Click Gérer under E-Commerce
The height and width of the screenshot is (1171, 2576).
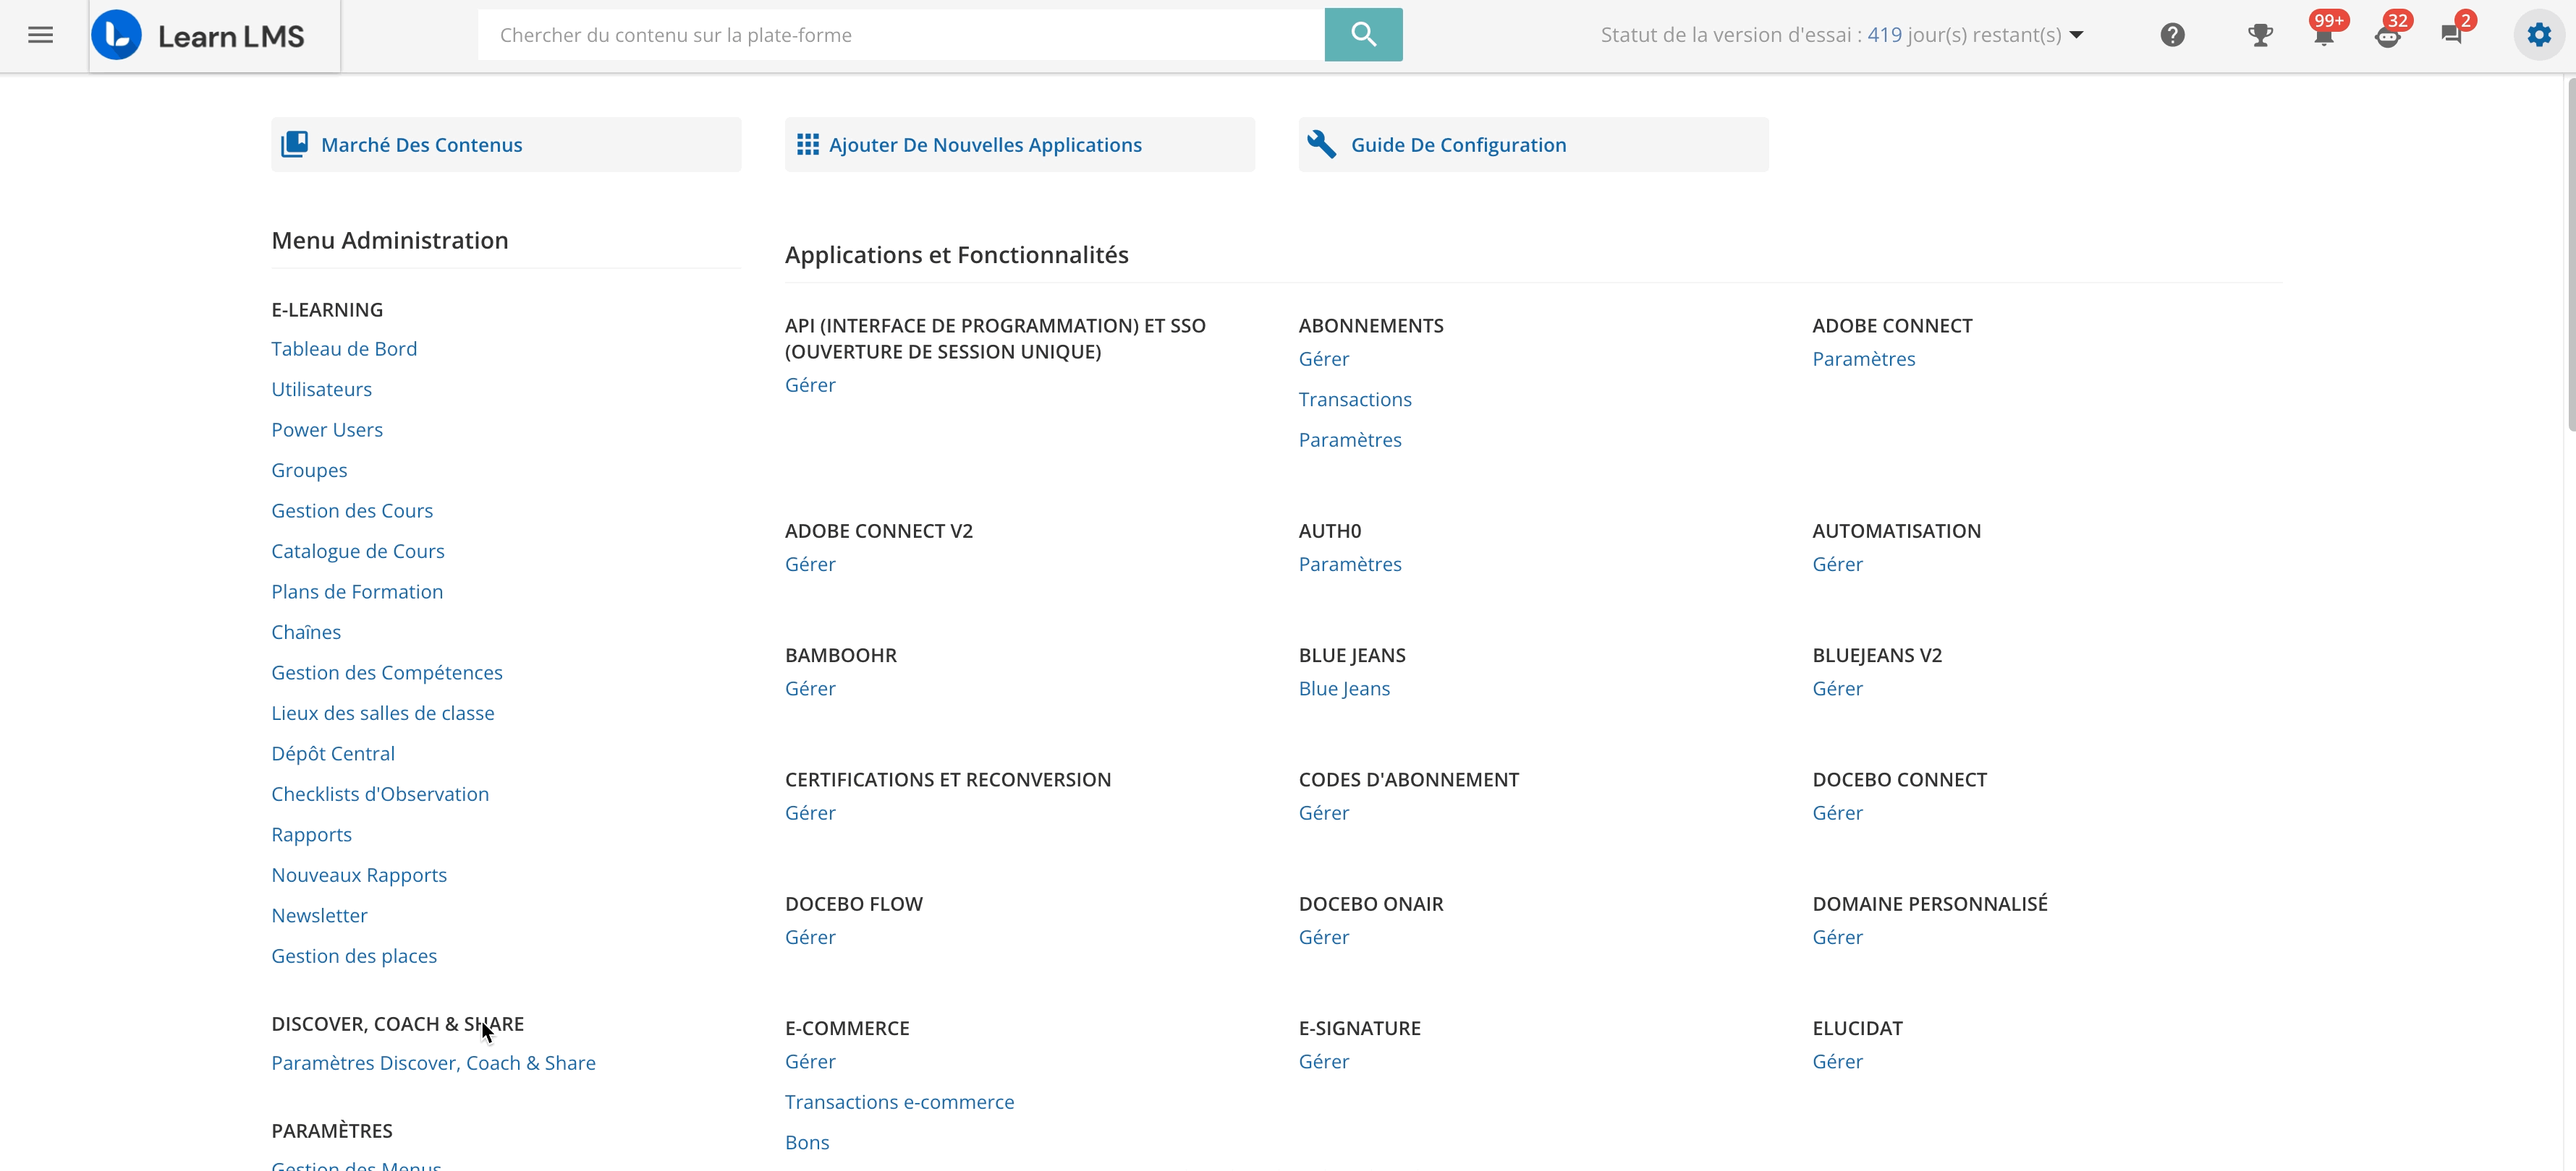pyautogui.click(x=810, y=1062)
